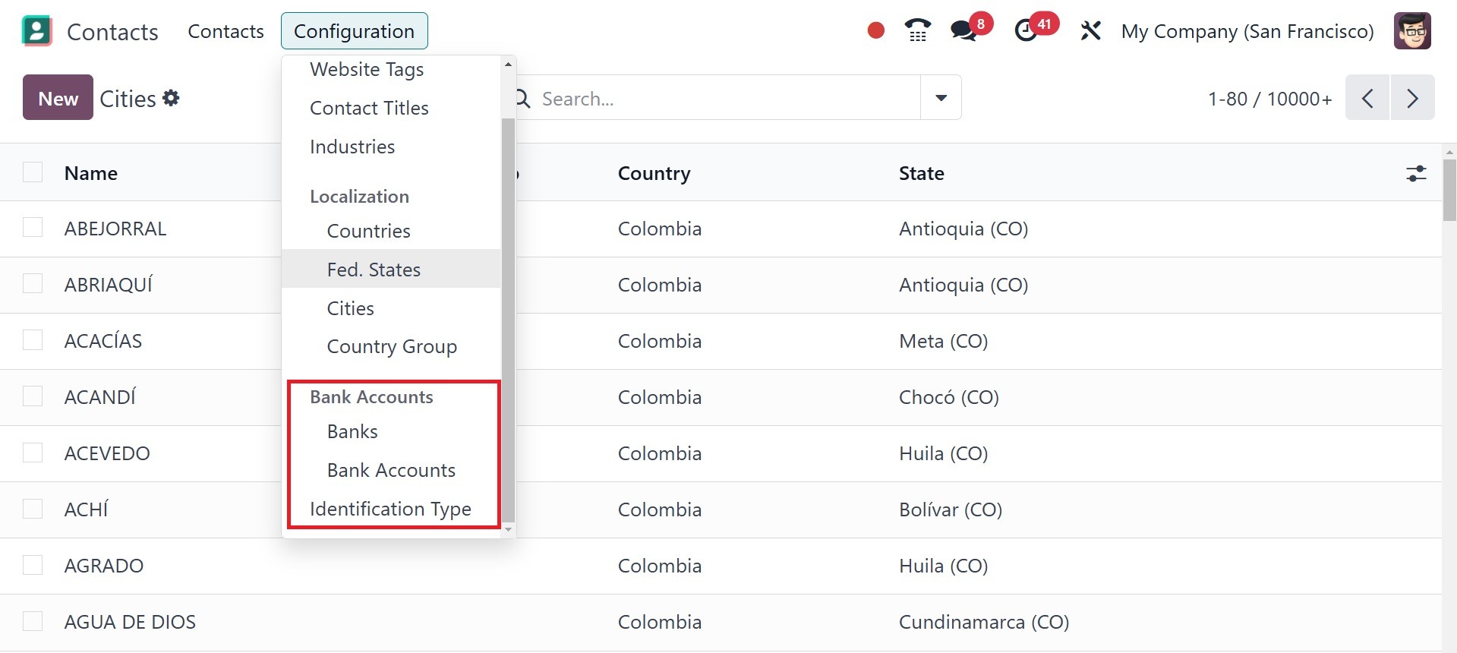
Task: Open My Company (San Francisco) switcher
Action: point(1247,31)
